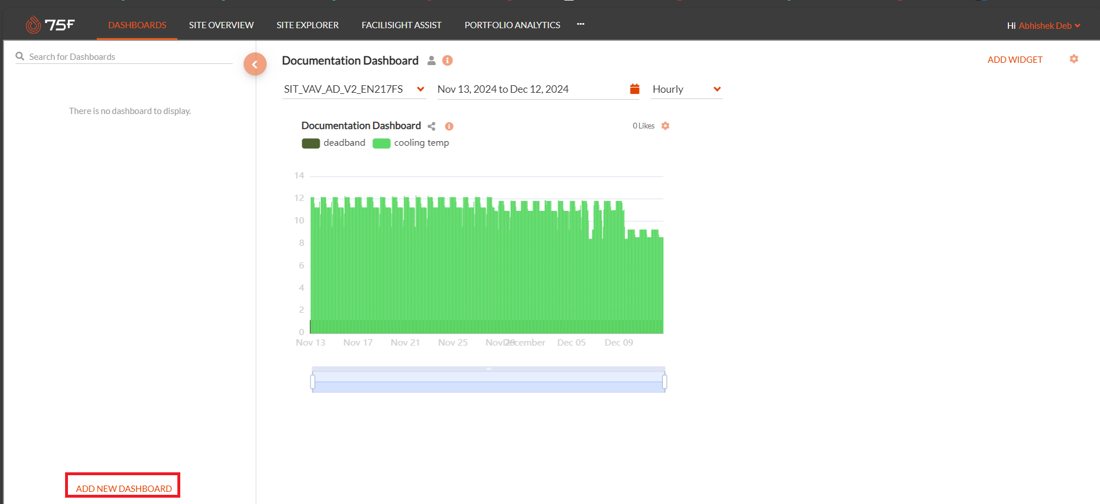The height and width of the screenshot is (504, 1100).
Task: Click ADD NEW DASHBOARD
Action: pyautogui.click(x=124, y=488)
